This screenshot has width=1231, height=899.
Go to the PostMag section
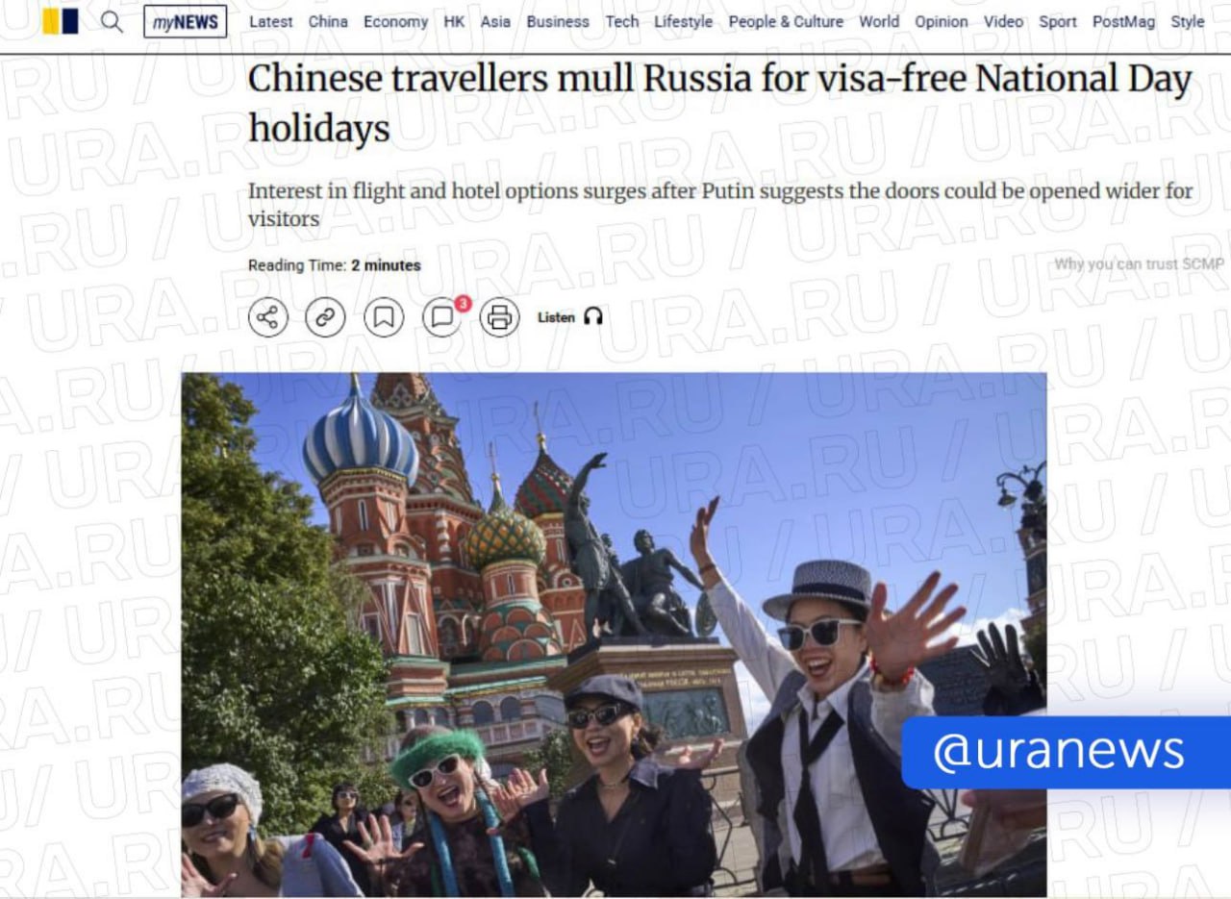point(1123,21)
